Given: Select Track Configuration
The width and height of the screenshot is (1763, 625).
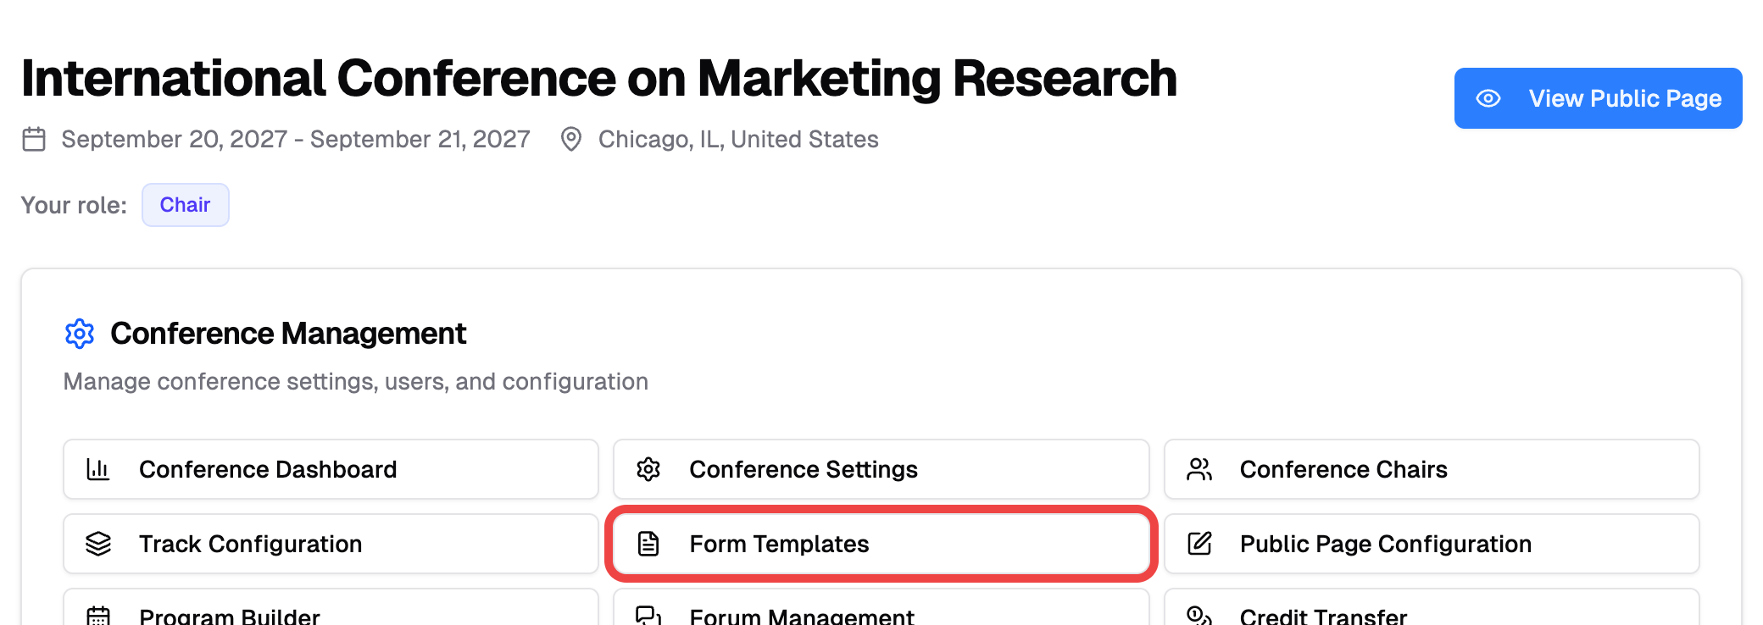Looking at the screenshot, I should coord(331,544).
